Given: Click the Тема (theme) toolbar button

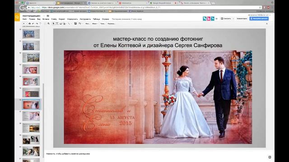Looking at the screenshot, I should (103, 24).
